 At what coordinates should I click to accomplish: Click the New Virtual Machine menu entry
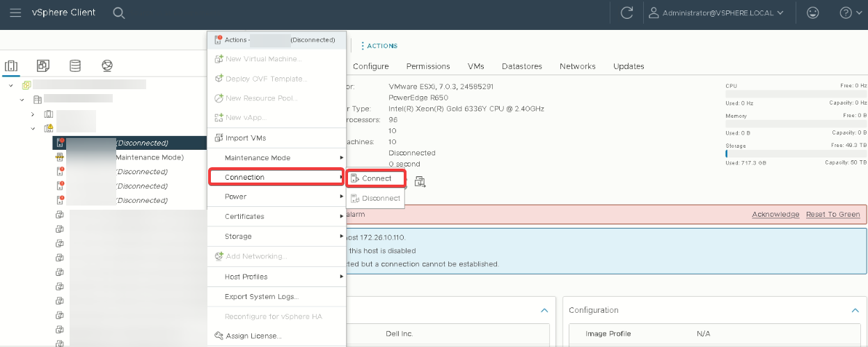click(x=276, y=59)
